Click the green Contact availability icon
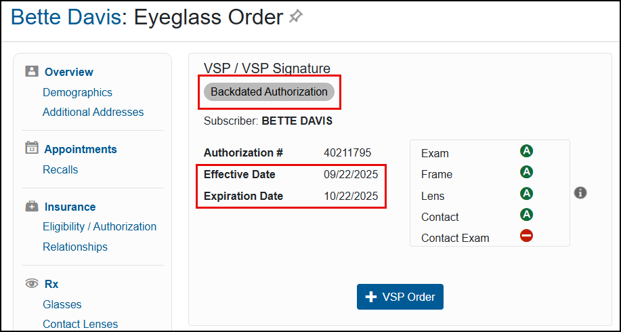This screenshot has height=332, width=621. [x=526, y=215]
